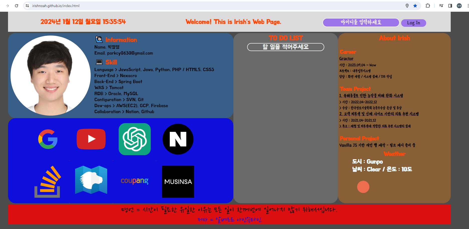Screen dimensions: 469x229
Task: Open the Gractor career link
Action: click(x=346, y=59)
